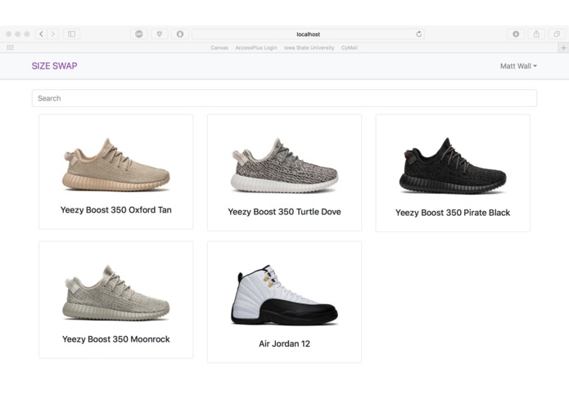Click the ad blocker extension icon
This screenshot has width=569, height=404.
click(x=139, y=34)
